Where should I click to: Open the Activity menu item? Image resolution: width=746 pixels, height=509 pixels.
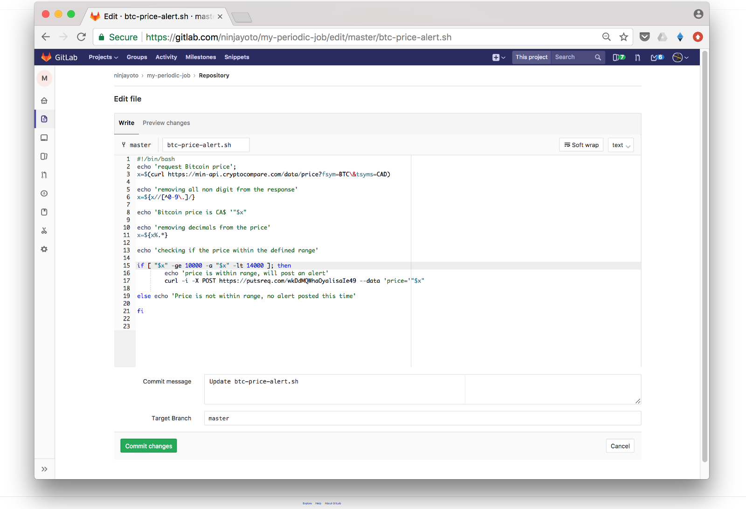[x=166, y=57]
